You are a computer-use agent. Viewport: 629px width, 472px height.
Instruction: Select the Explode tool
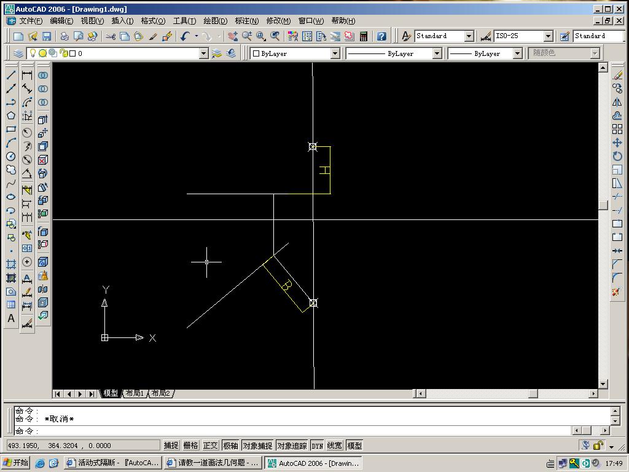(x=617, y=292)
